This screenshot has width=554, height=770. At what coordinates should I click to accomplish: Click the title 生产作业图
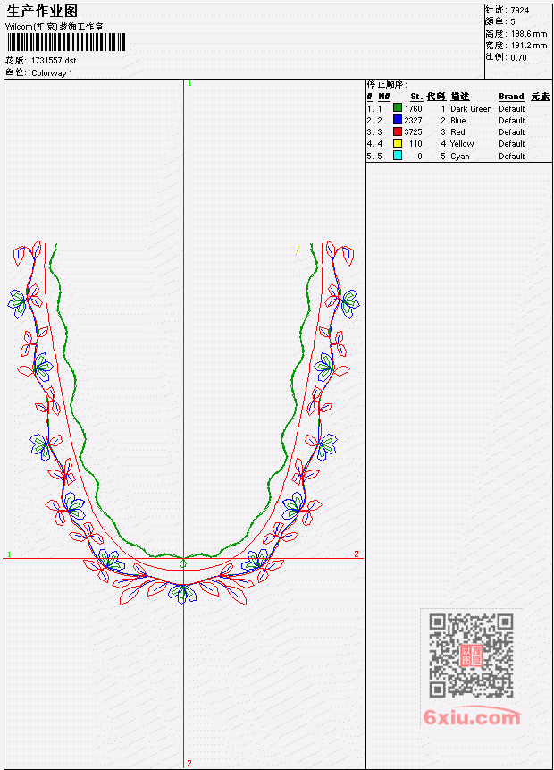(42, 11)
